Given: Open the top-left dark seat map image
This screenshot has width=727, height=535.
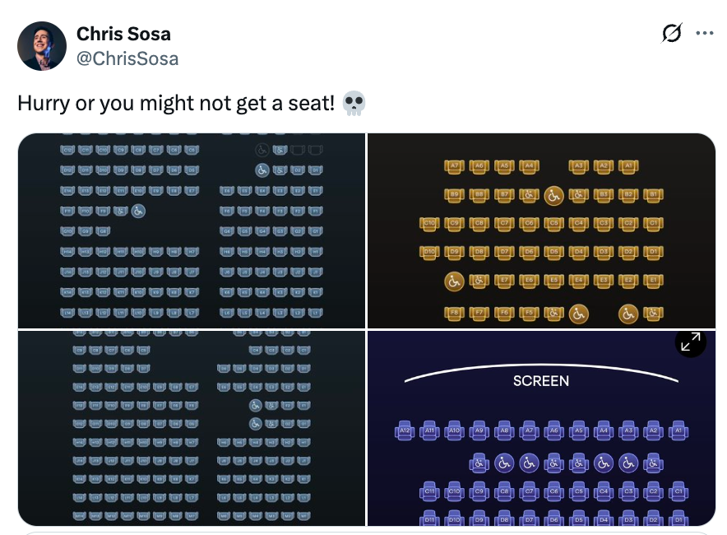Looking at the screenshot, I should tap(191, 230).
